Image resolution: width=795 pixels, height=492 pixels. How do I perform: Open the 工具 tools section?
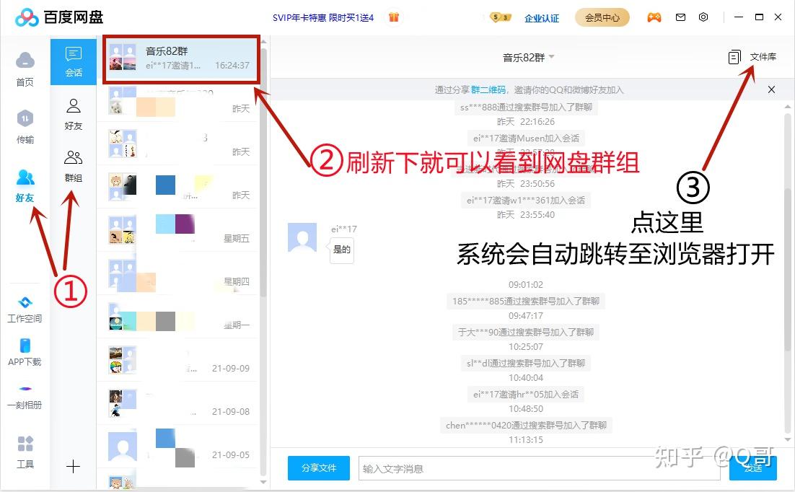click(x=25, y=452)
